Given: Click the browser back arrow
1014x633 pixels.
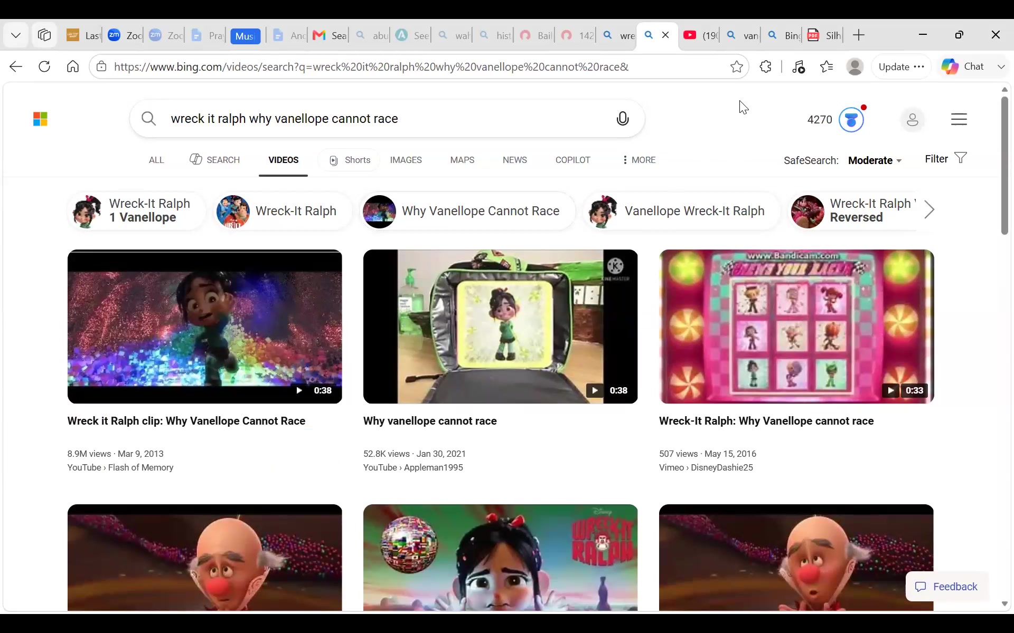Looking at the screenshot, I should click(x=16, y=66).
